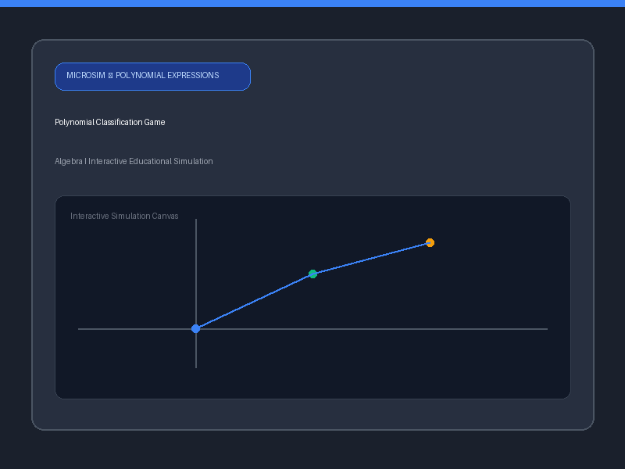The image size is (625, 469).
Task: Click the top end of the y-axis
Action: click(x=196, y=220)
